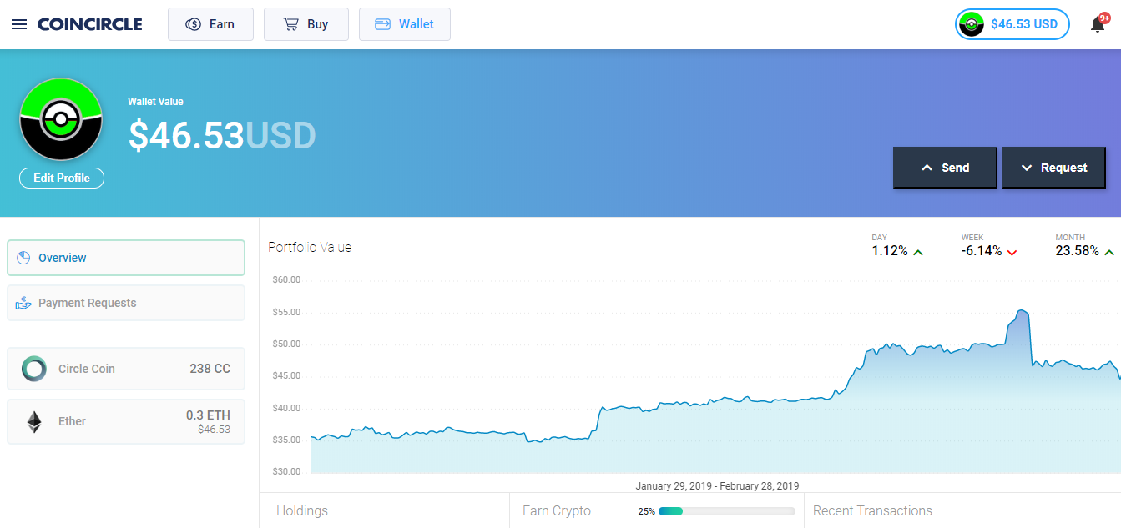
Task: Open the Wallet tab
Action: coord(405,24)
